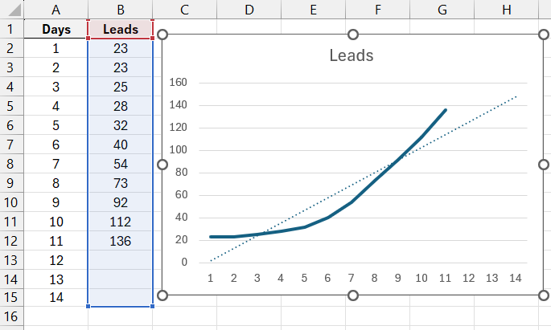This screenshot has height=330, width=551.
Task: Click the chart's bottom-left resize handle
Action: click(162, 295)
